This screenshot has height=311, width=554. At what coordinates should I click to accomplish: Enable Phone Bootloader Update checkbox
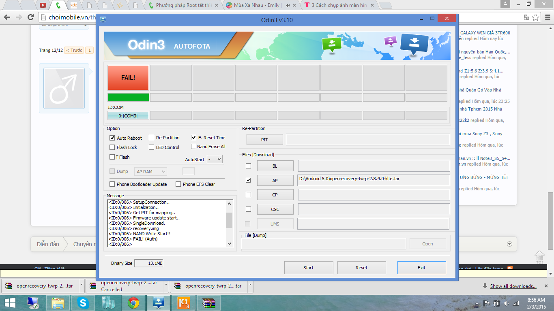click(112, 184)
